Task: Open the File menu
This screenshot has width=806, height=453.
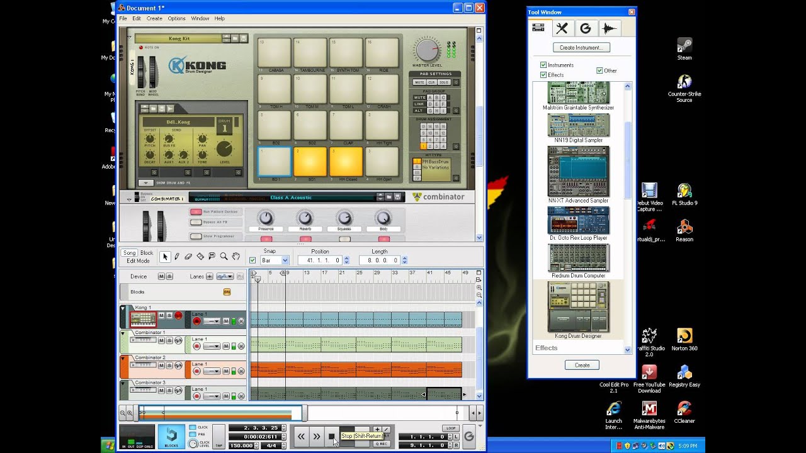Action: 123,19
